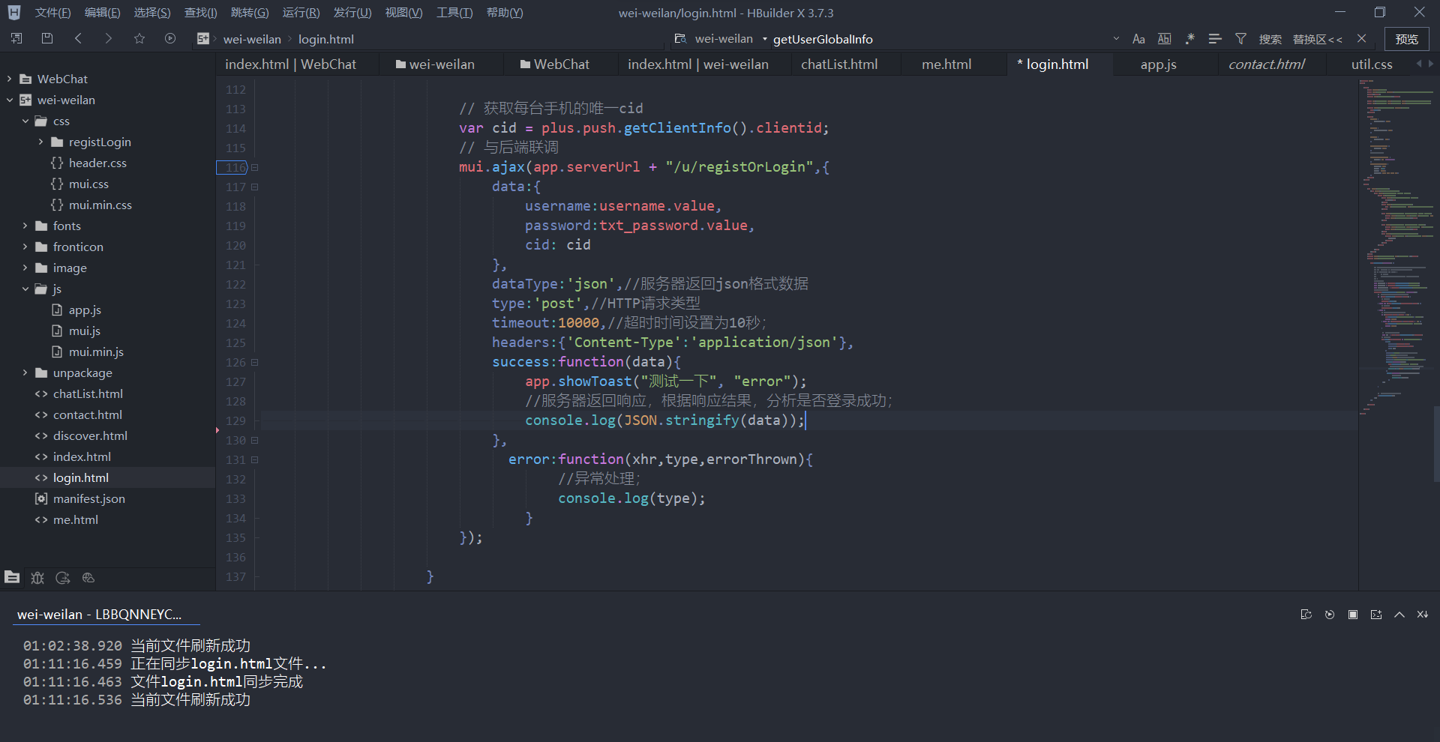This screenshot has width=1440, height=742.
Task: Stop the running console process
Action: (1353, 615)
